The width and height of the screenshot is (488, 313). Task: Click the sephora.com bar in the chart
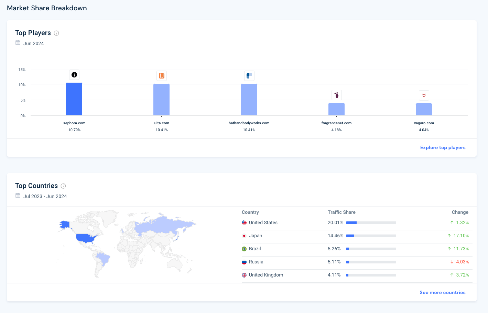[74, 99]
